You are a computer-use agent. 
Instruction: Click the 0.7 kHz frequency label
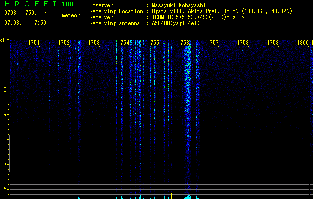coord(4,164)
